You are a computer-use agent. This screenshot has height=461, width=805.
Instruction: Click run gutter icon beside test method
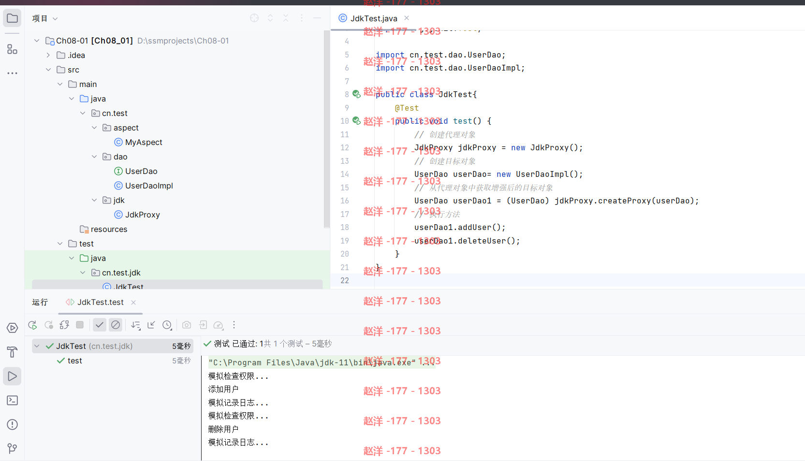356,121
